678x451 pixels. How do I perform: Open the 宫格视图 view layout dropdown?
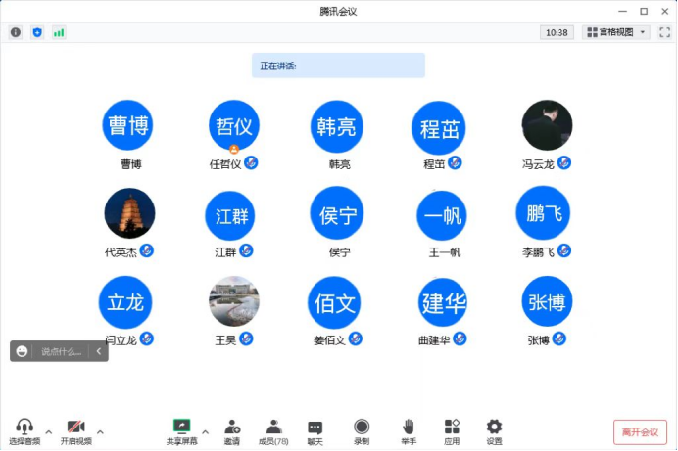tap(617, 32)
